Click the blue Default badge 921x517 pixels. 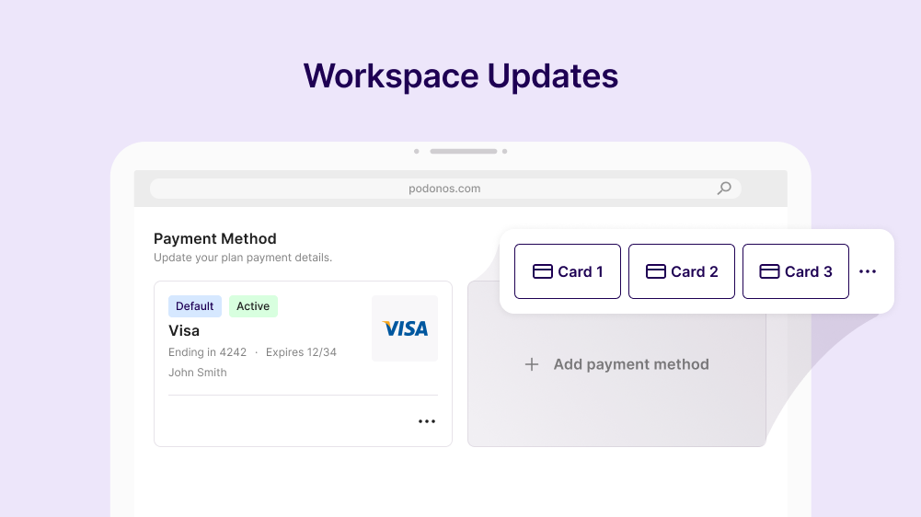click(194, 306)
